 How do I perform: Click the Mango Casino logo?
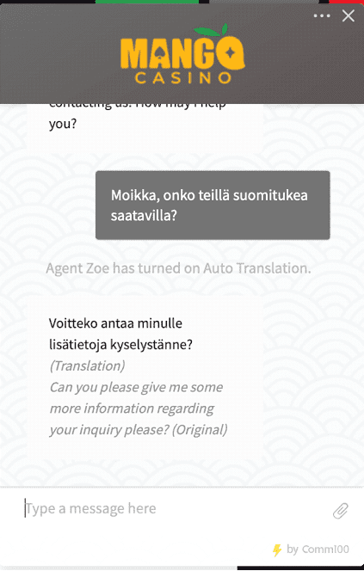tap(182, 54)
